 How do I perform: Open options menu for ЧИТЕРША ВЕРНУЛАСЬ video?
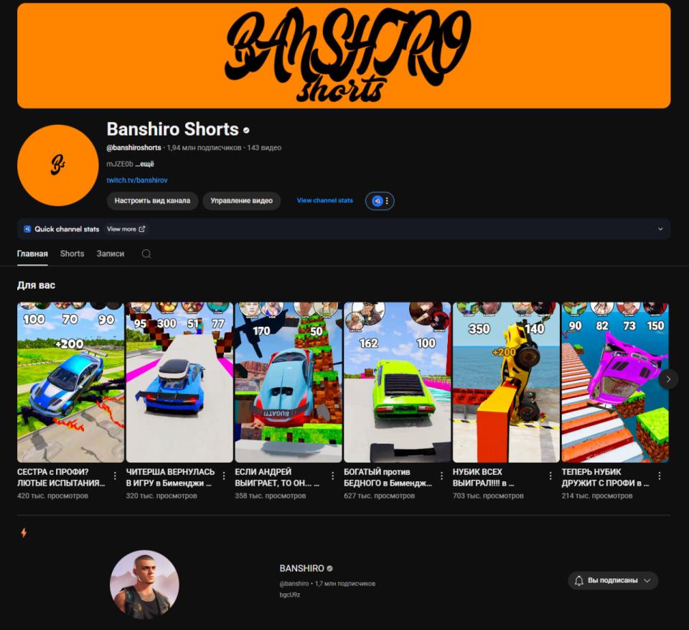click(x=224, y=476)
